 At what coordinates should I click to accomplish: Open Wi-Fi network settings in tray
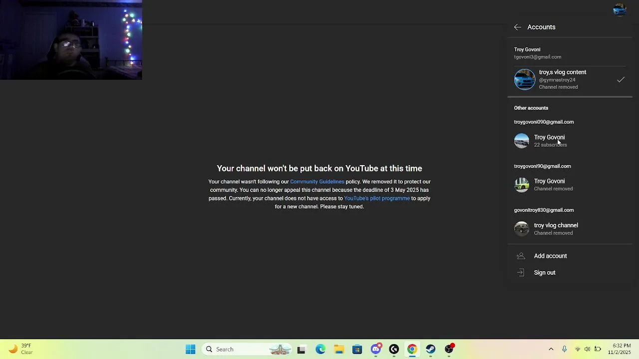point(578,349)
